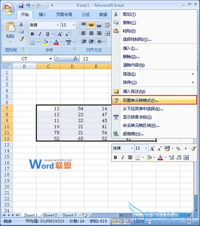Copy using ribbon clipboard group icon
This screenshot has height=226, width=200.
click(x=21, y=31)
